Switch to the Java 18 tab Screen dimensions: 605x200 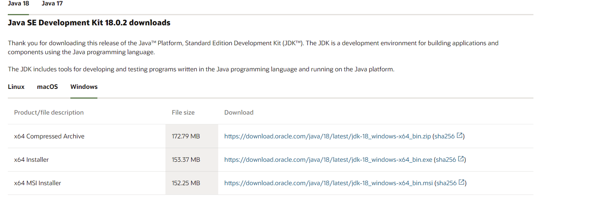pyautogui.click(x=18, y=4)
